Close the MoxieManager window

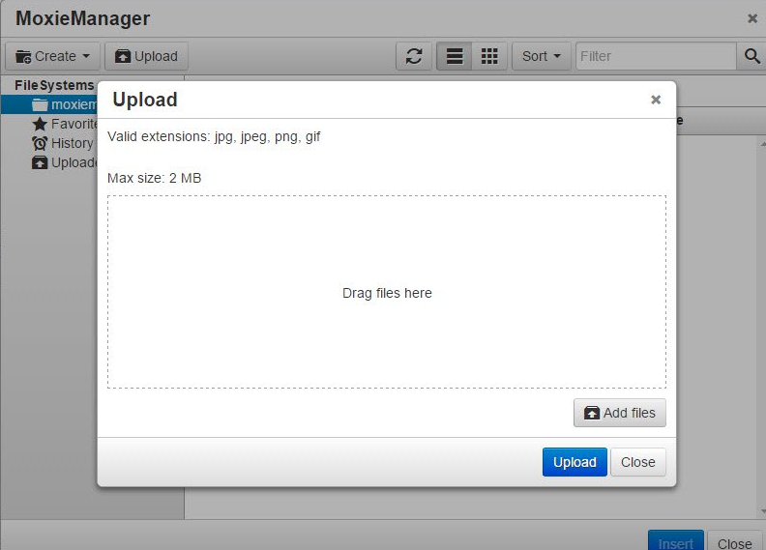pyautogui.click(x=752, y=18)
